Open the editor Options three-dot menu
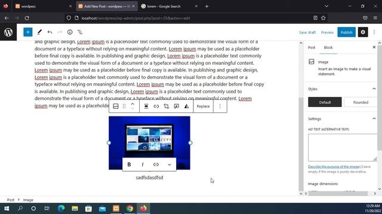382x214 pixels. tap(374, 32)
